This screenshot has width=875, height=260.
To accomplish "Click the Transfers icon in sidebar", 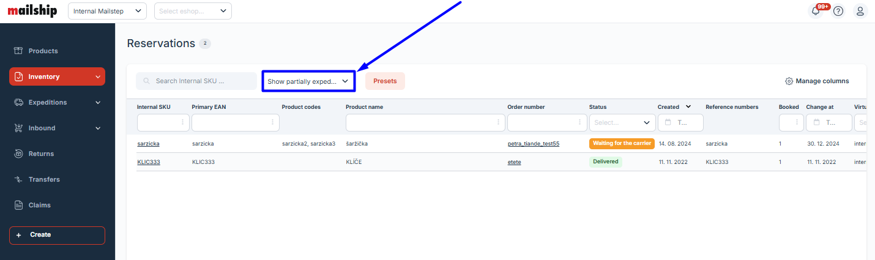I will [18, 179].
